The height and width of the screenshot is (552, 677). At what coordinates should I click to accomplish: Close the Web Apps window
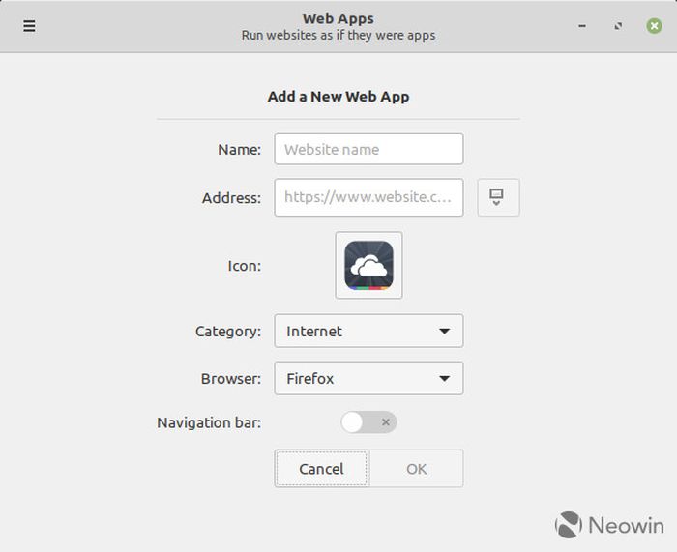point(654,26)
